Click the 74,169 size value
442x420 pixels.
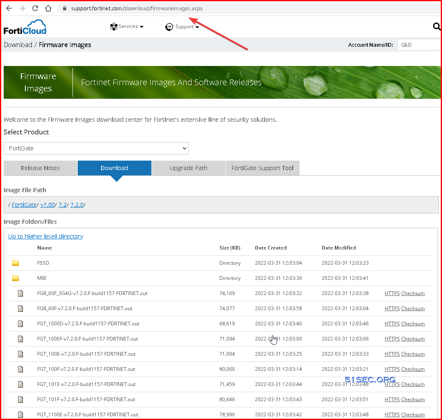pyautogui.click(x=227, y=293)
